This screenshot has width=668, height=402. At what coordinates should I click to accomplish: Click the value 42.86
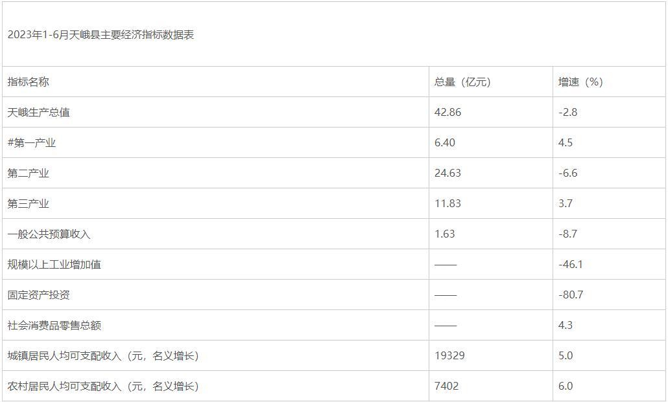coord(447,112)
